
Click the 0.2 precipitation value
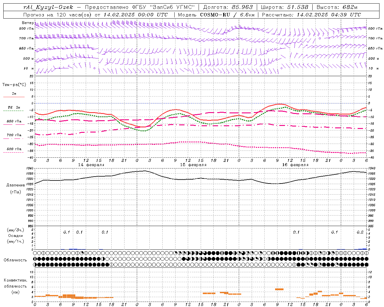pos(360,232)
